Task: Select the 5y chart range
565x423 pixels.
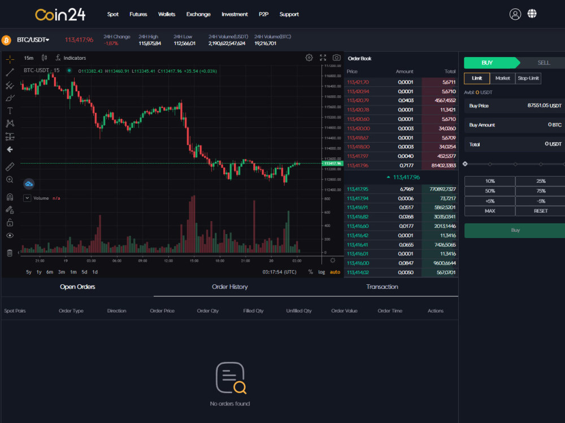Action: coord(28,272)
